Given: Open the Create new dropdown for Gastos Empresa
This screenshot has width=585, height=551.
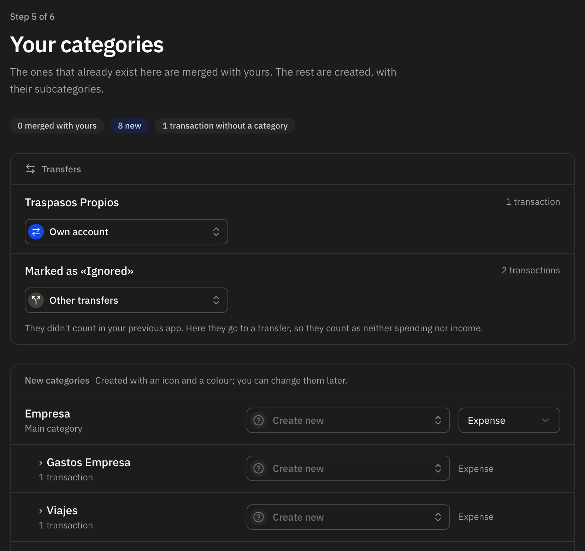Looking at the screenshot, I should 348,468.
